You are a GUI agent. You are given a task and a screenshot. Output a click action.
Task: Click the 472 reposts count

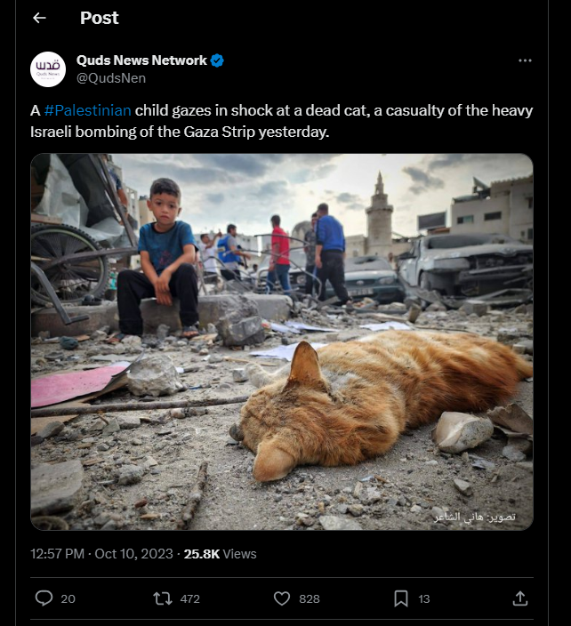coord(189,598)
